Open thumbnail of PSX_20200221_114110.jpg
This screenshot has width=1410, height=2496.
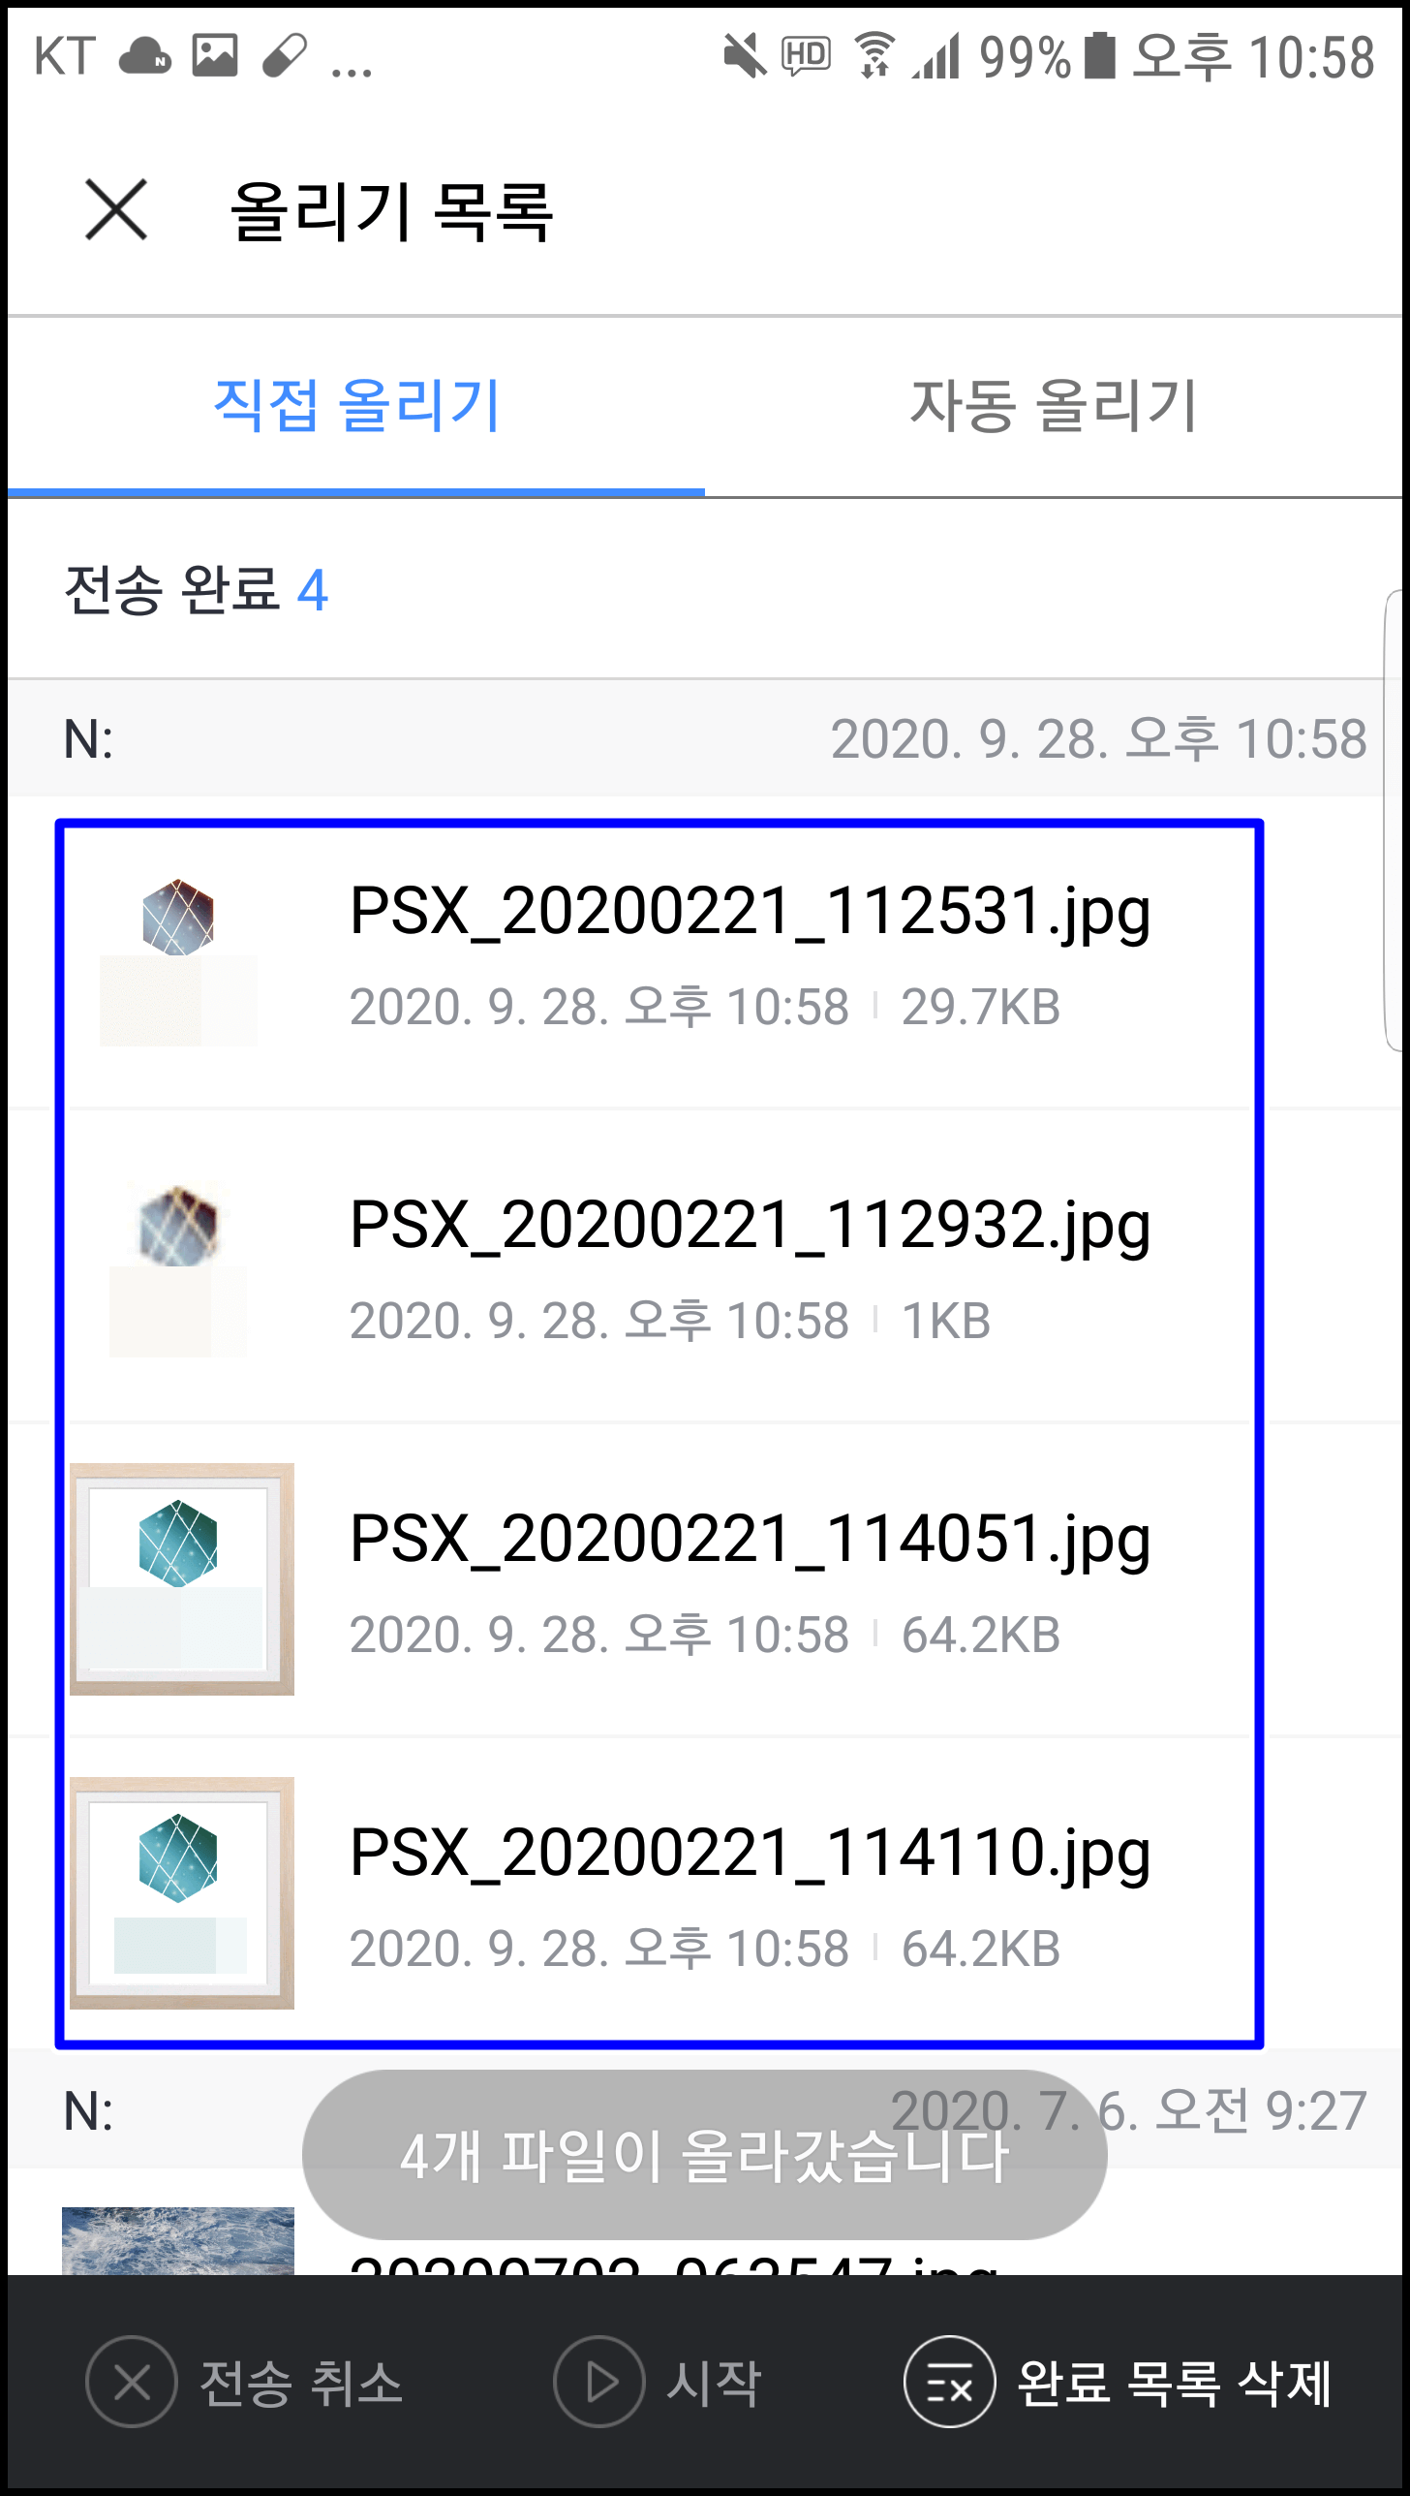182,1893
